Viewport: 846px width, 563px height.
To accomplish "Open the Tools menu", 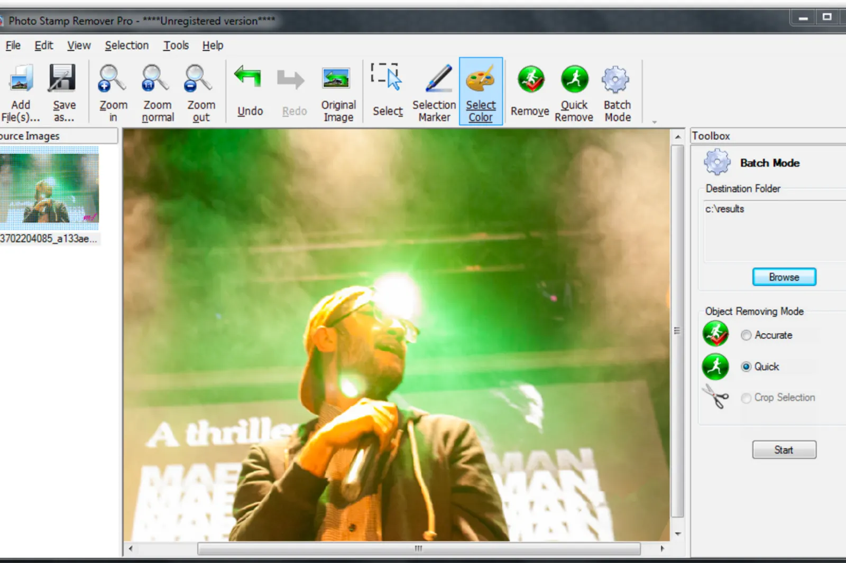I will click(176, 45).
